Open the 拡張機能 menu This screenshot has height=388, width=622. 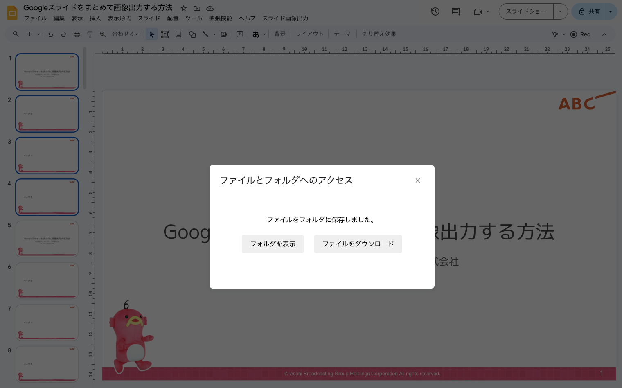pyautogui.click(x=220, y=18)
